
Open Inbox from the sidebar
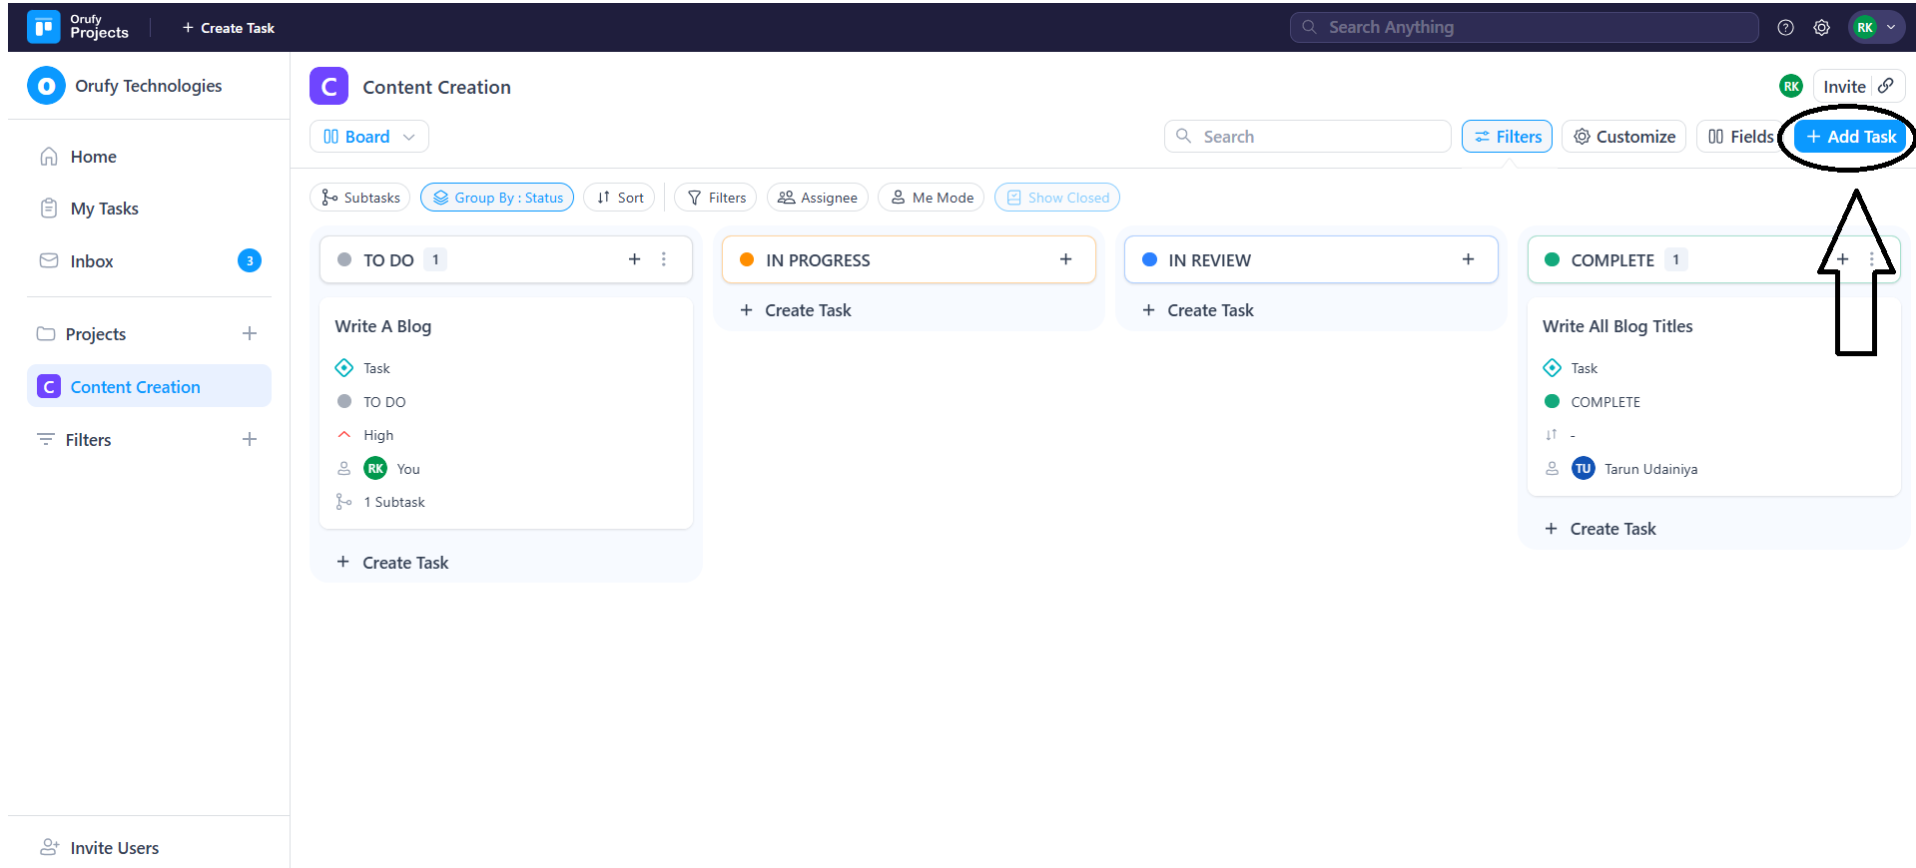coord(92,261)
